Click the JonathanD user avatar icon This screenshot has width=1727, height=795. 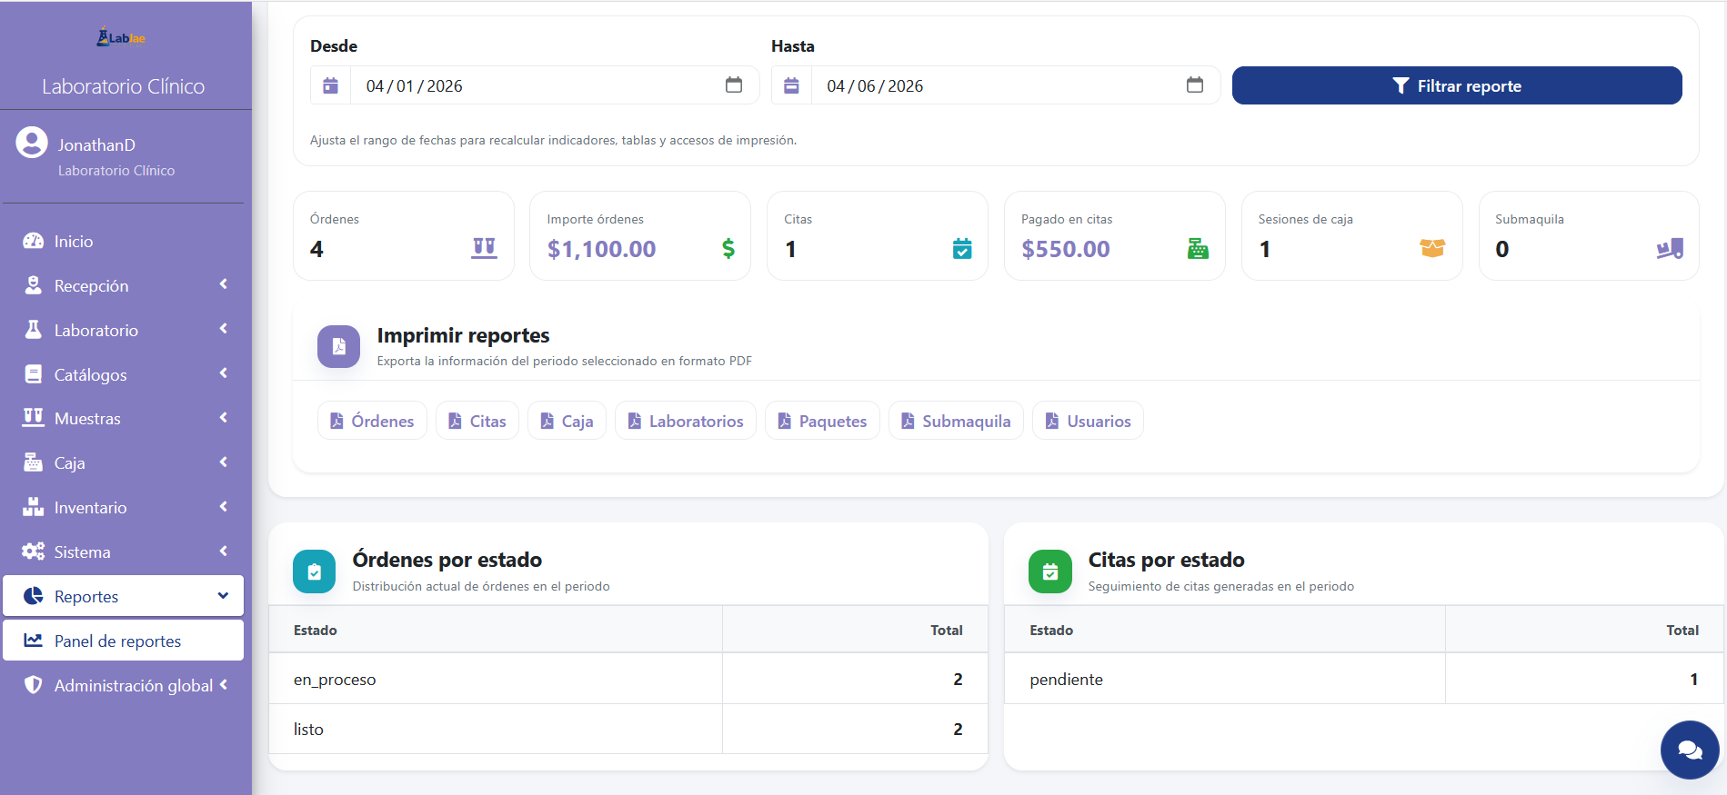click(x=32, y=143)
